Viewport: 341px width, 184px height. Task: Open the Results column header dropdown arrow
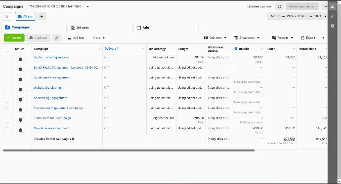pos(261,49)
